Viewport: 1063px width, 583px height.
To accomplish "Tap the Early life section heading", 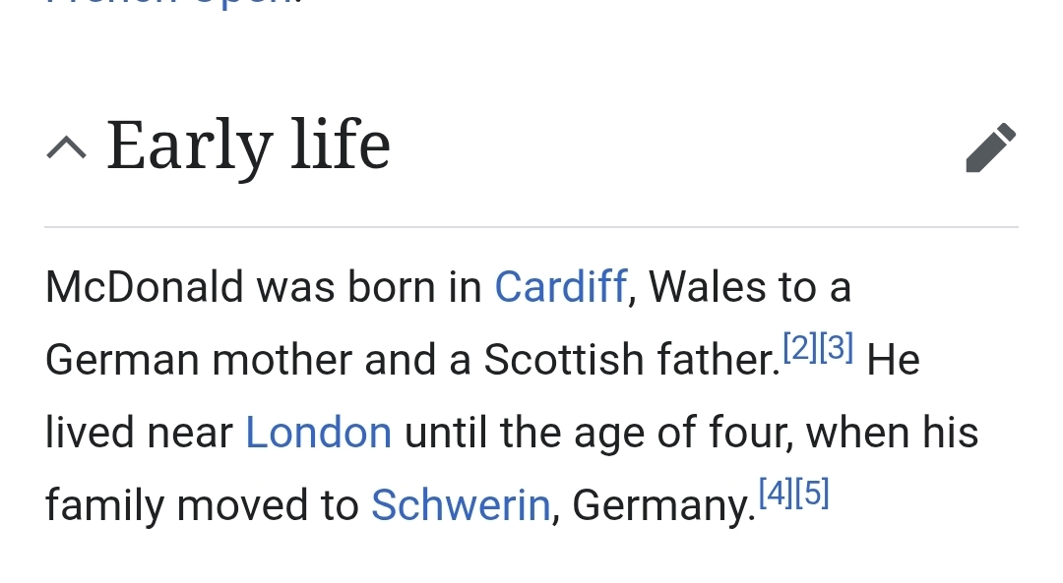I will pos(248,146).
